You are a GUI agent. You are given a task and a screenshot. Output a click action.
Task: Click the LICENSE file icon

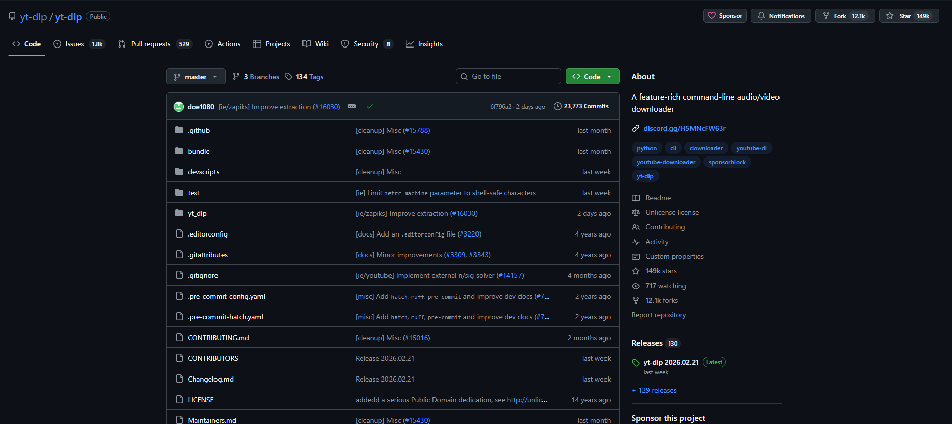click(x=179, y=400)
